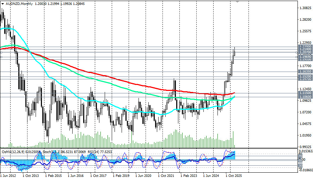This screenshot has height=179, width=313.
Task: Click the 1.28200 price axis label
Action: [305, 19]
